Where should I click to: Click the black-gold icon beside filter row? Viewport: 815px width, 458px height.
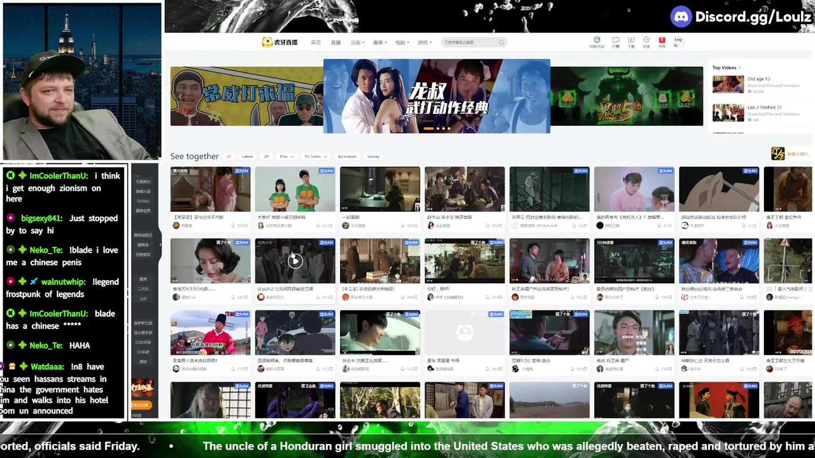pyautogui.click(x=777, y=153)
